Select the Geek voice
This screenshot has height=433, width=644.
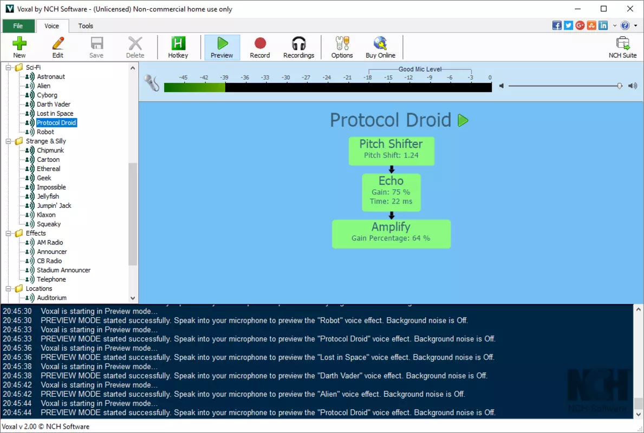click(x=44, y=178)
